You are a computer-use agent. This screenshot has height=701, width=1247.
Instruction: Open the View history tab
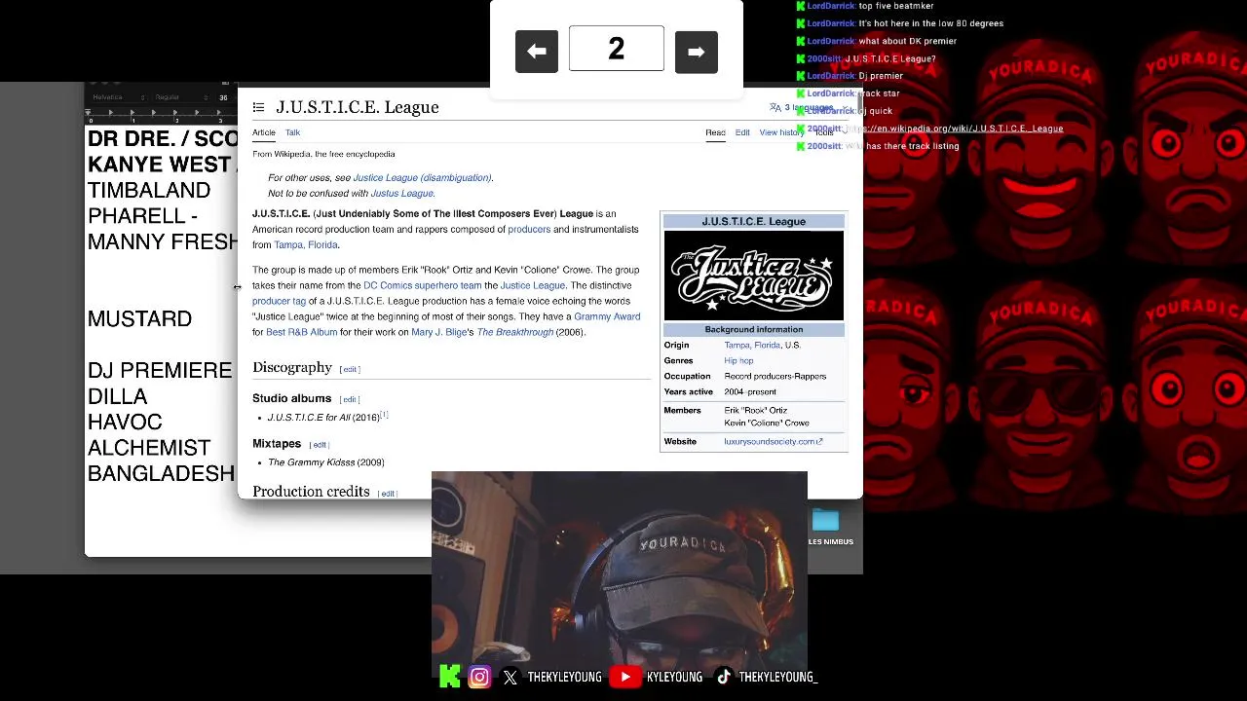click(781, 132)
